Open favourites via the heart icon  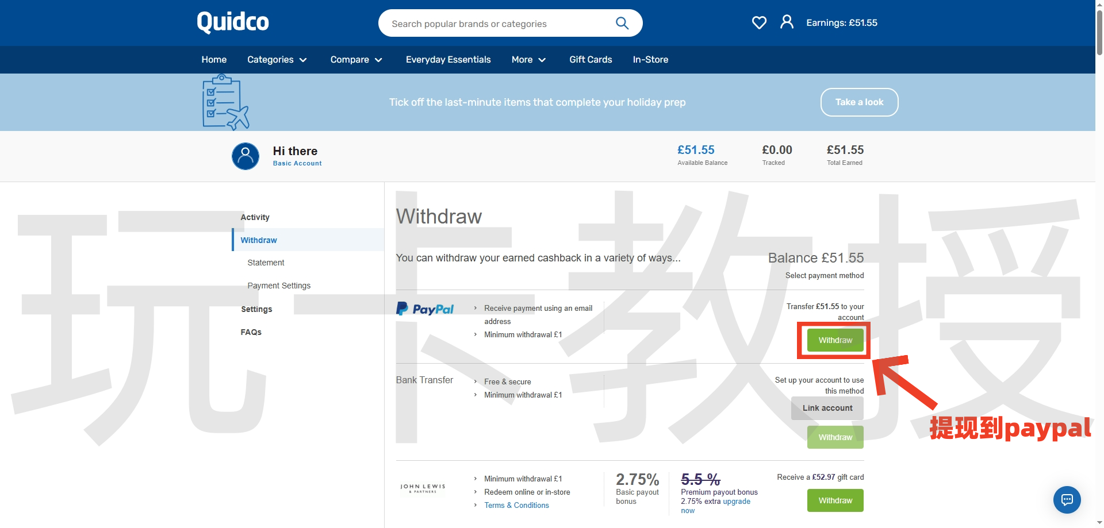tap(759, 23)
